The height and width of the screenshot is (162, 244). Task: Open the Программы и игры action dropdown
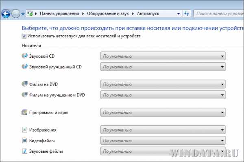pos(163,112)
